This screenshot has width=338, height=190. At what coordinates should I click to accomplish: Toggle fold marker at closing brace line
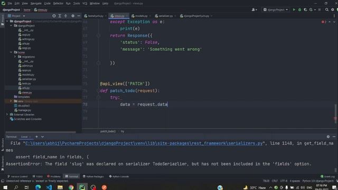click(98, 63)
